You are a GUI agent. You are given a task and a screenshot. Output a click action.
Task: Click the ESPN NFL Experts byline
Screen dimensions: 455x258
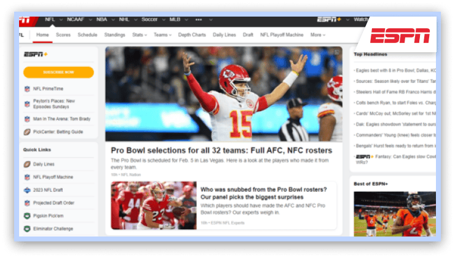228,223
